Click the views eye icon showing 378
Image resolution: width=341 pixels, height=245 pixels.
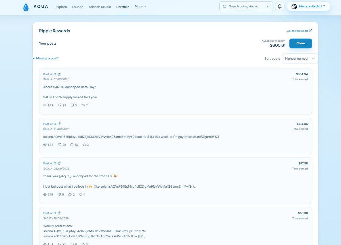pyautogui.click(x=45, y=194)
